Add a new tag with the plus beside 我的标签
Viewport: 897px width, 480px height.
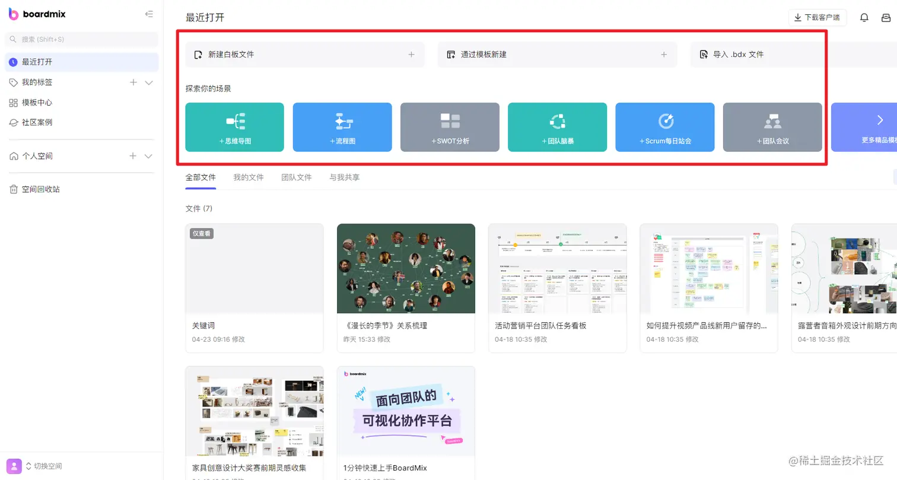click(x=133, y=82)
